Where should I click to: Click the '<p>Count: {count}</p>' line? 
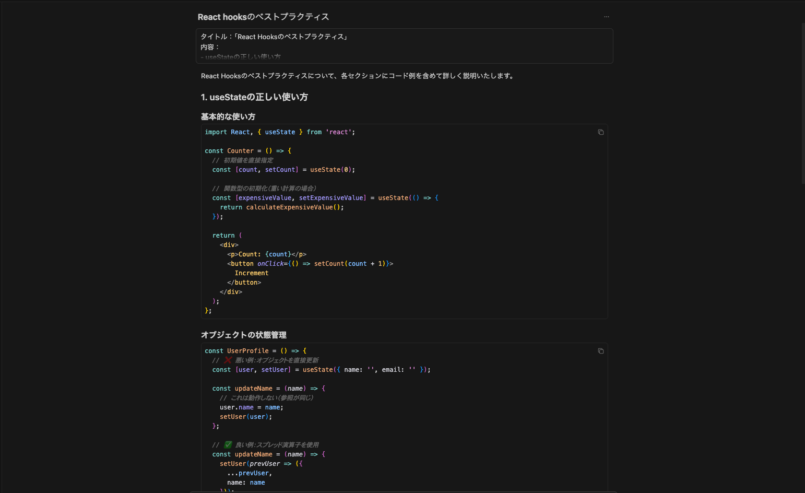pyautogui.click(x=267, y=254)
